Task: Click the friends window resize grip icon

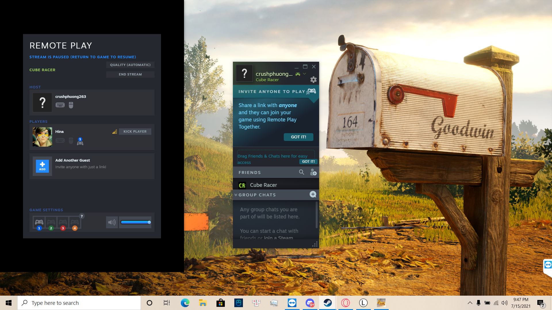Action: [315, 244]
